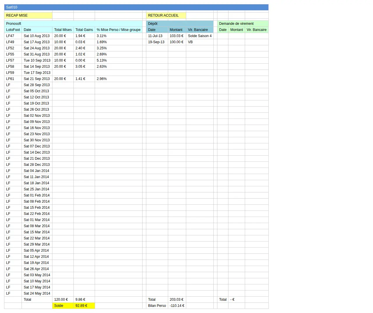Click the Demande de virement header
The width and height of the screenshot is (373, 313).
[243, 24]
